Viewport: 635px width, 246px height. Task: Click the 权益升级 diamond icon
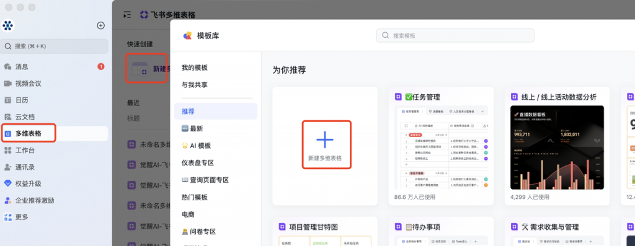pos(7,183)
